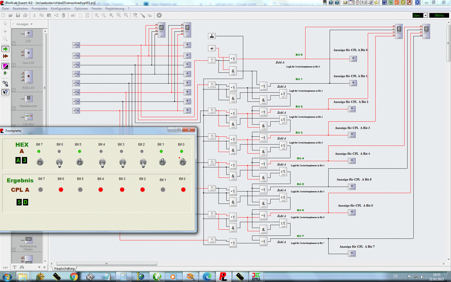Image resolution: width=451 pixels, height=282 pixels.
Task: Pick the RGB-LED component from library
Action: pos(28,77)
